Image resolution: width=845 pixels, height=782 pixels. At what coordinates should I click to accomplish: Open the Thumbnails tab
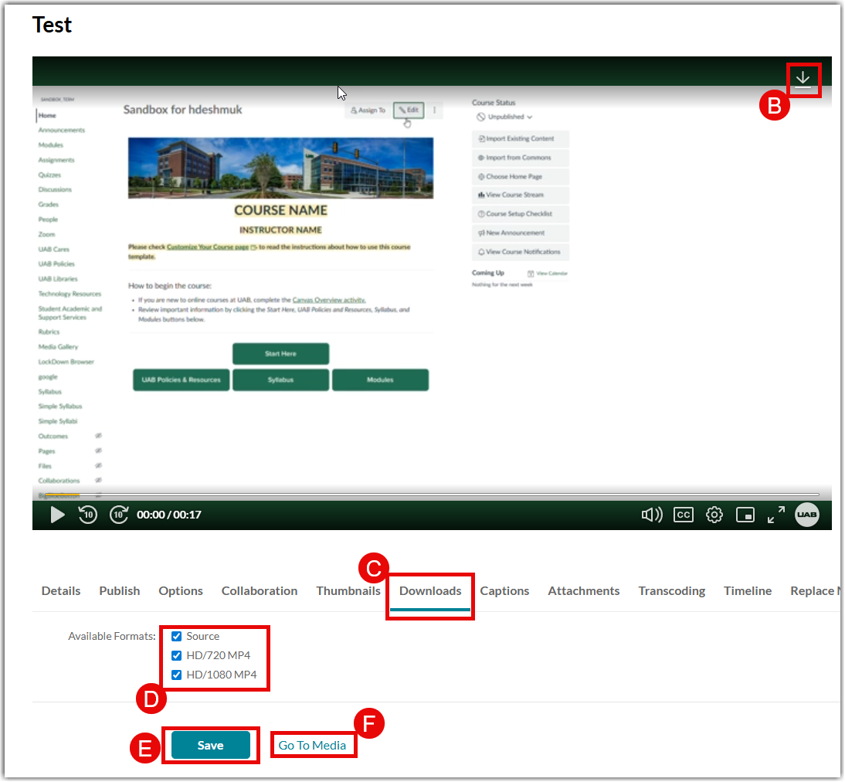pos(348,590)
